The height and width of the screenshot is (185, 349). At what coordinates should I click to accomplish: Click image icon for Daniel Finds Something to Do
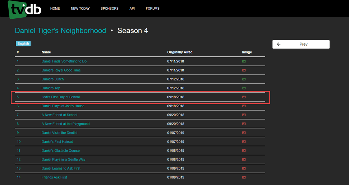tap(244, 61)
